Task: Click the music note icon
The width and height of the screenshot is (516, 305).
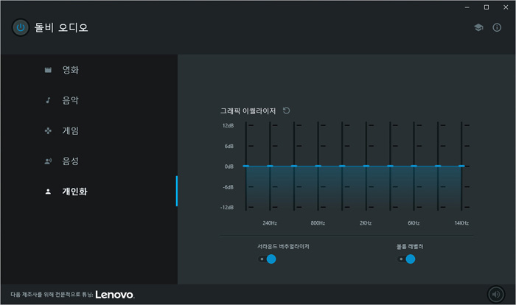Action: pyautogui.click(x=48, y=100)
